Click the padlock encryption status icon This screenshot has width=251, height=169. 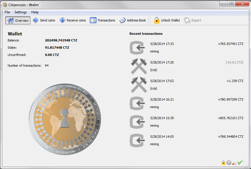223,163
